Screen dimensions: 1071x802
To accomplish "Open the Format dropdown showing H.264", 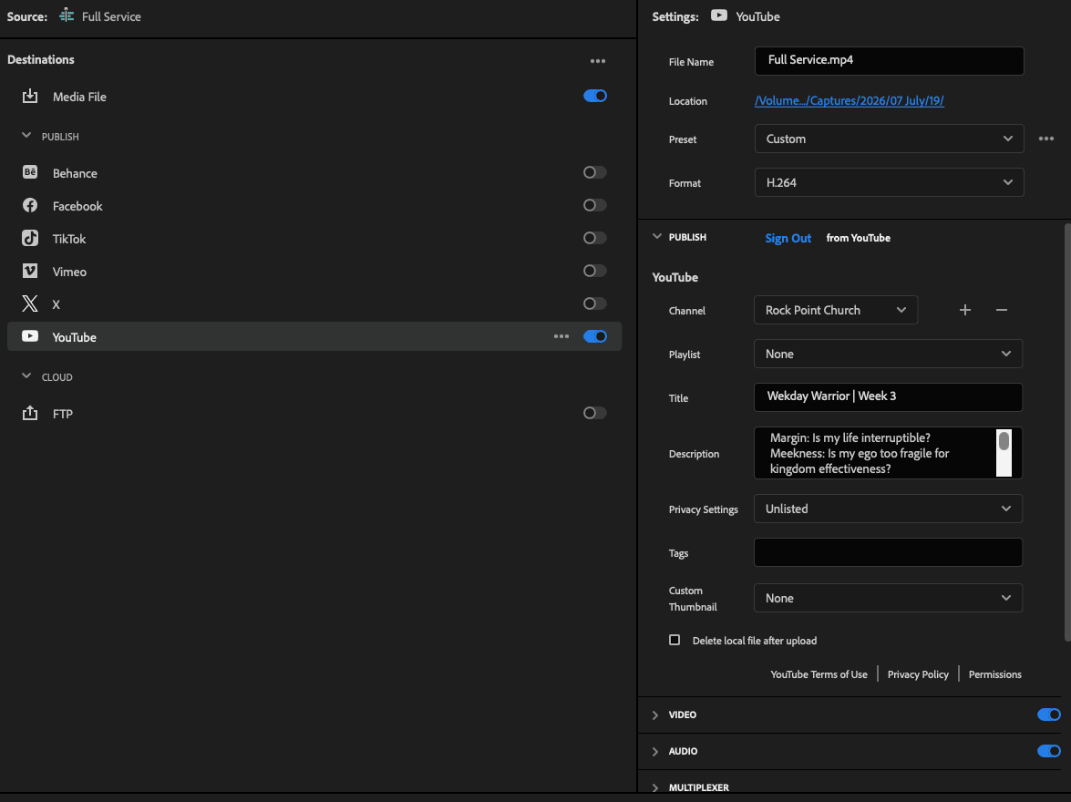I will (x=889, y=182).
